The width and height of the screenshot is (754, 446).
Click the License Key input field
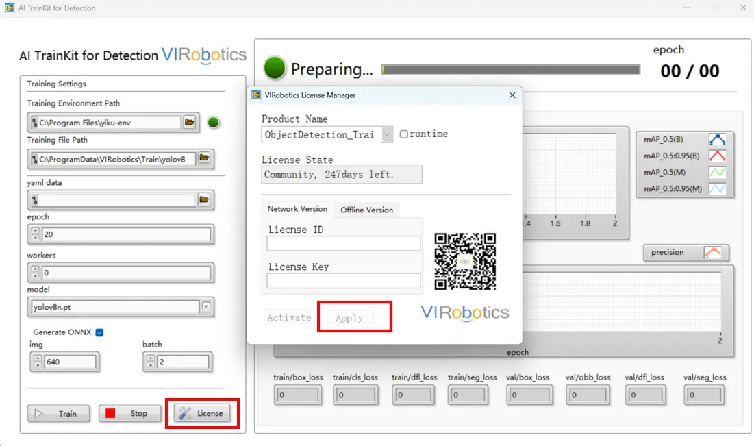(x=343, y=281)
